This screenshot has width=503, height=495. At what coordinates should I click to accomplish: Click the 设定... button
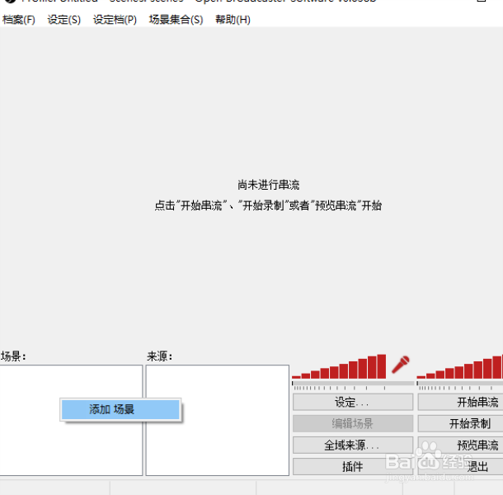click(353, 402)
